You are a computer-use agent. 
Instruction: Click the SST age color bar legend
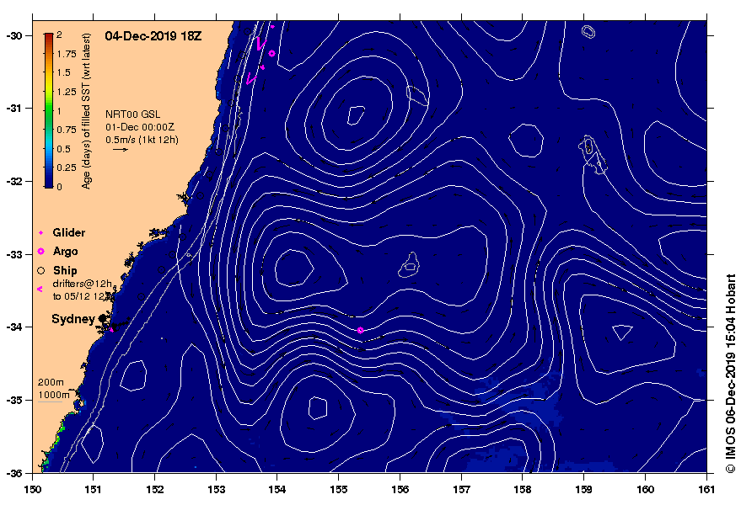tap(49, 110)
